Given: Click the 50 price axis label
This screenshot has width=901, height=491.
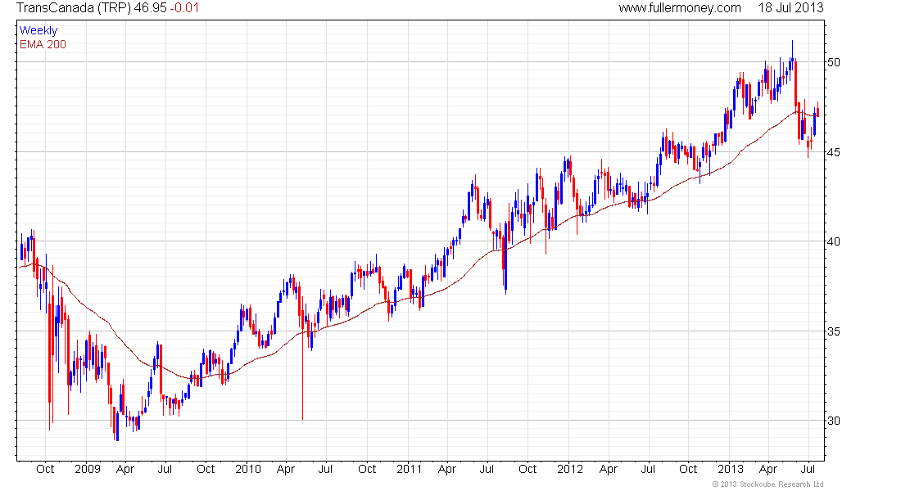Looking at the screenshot, I should [x=834, y=62].
